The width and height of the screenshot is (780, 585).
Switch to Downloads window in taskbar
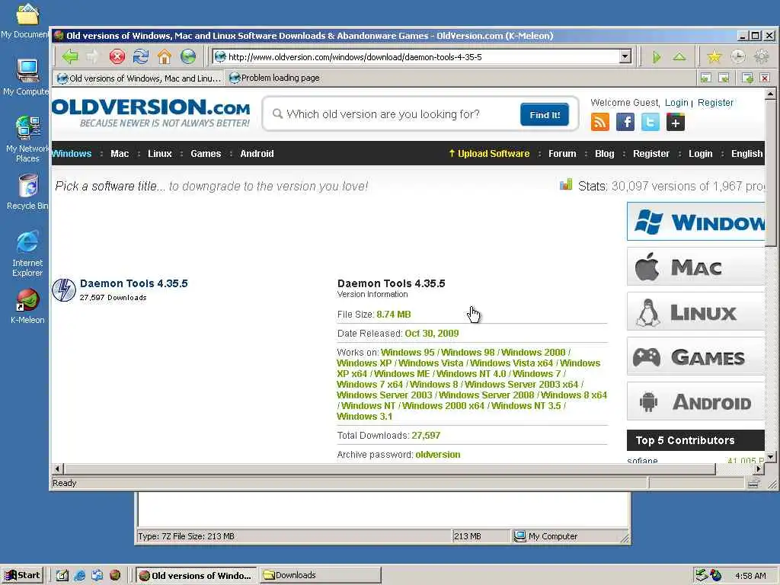321,575
